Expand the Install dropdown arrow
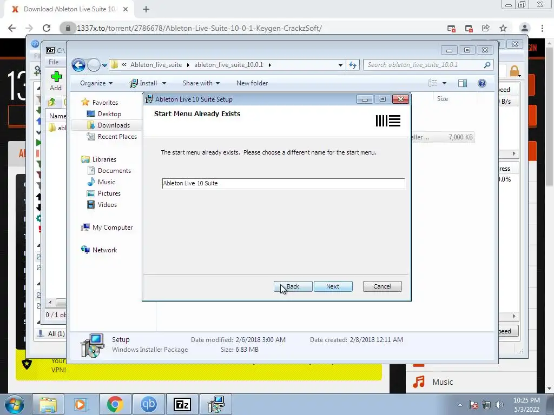This screenshot has width=554, height=415. tap(164, 84)
